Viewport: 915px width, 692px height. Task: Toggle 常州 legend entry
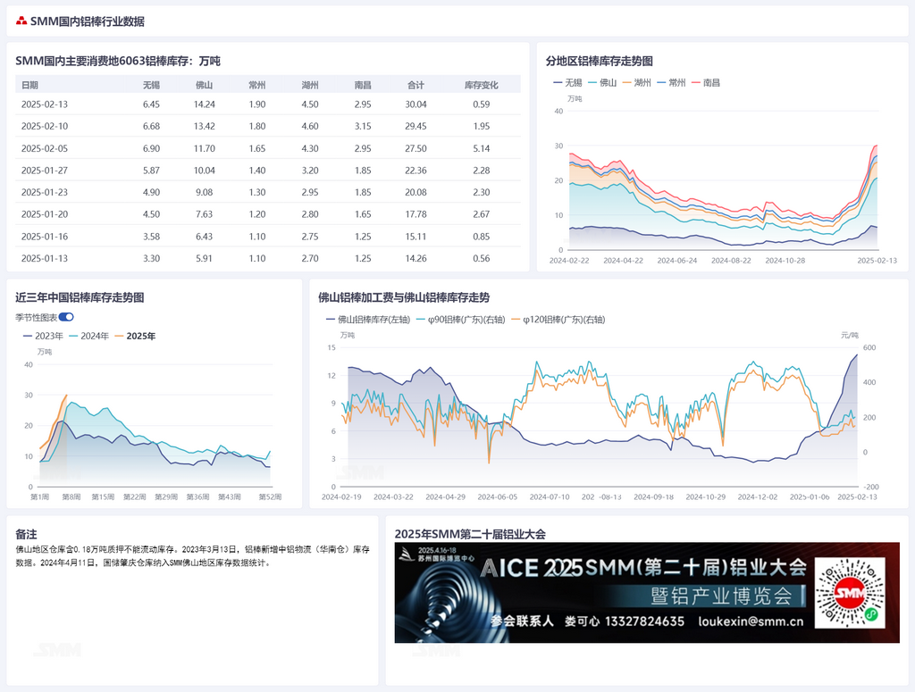671,83
